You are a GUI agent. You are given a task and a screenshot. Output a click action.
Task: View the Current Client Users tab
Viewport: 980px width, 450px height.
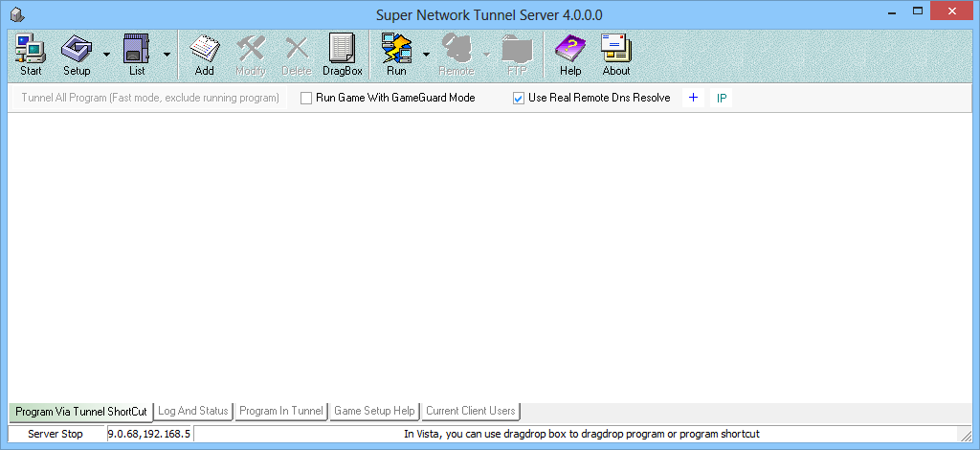click(x=471, y=412)
